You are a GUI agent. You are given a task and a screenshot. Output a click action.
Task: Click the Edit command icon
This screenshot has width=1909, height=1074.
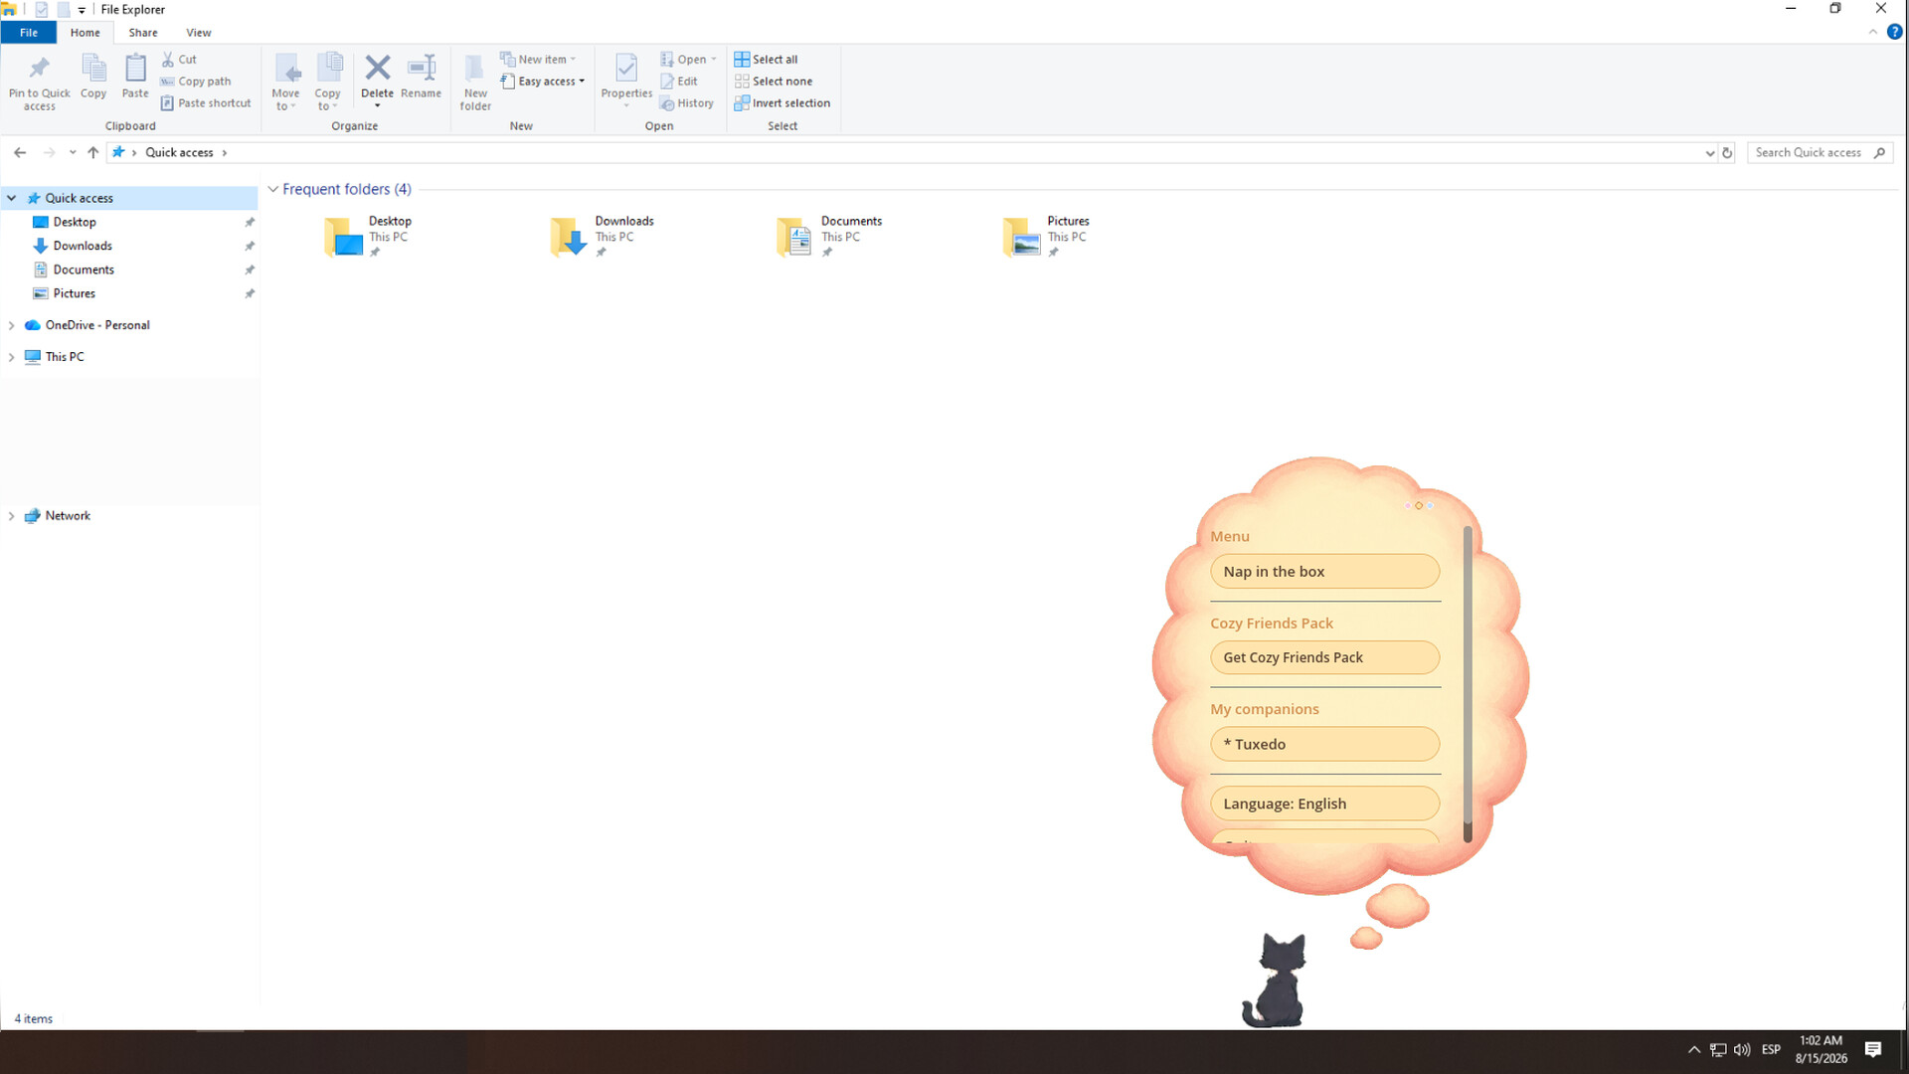pos(667,82)
